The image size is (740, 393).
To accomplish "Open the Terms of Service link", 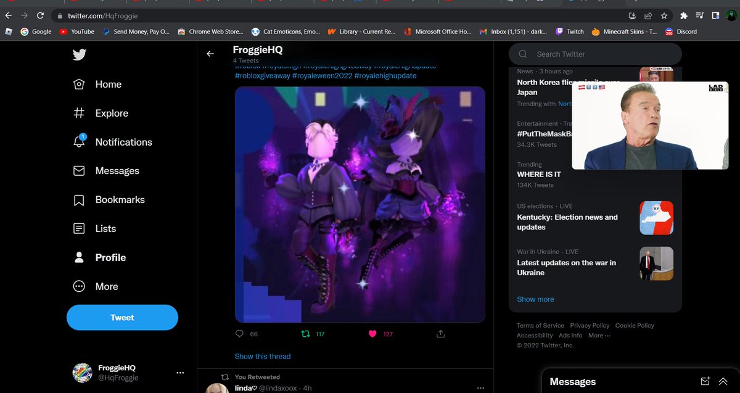I will [x=540, y=325].
